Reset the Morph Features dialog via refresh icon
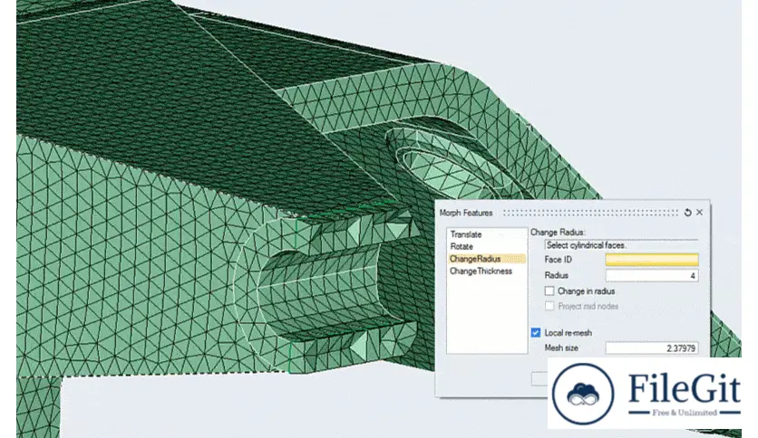This screenshot has height=438, width=758. point(687,213)
